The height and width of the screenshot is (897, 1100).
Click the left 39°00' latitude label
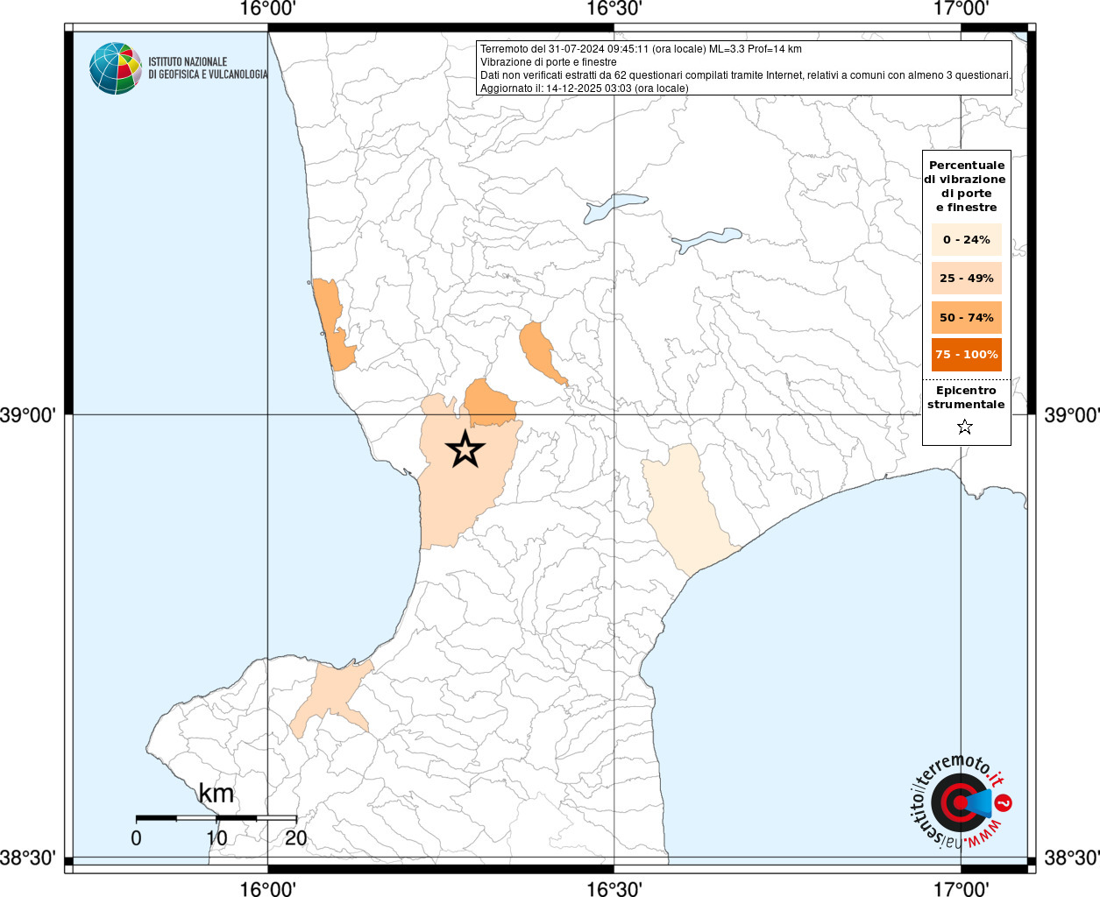[29, 414]
